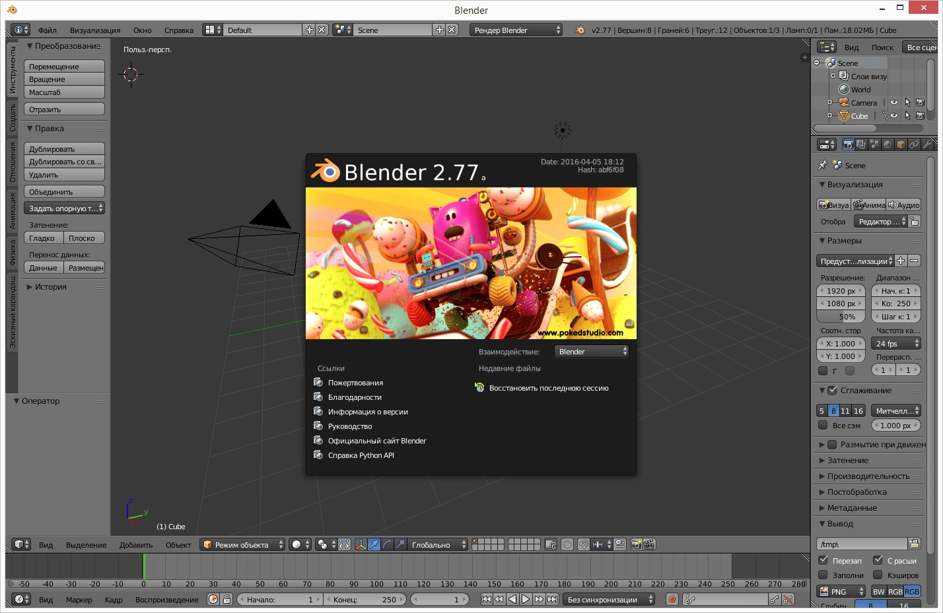Open Задать опорную точку dropdown
Image resolution: width=943 pixels, height=613 pixels.
point(64,208)
